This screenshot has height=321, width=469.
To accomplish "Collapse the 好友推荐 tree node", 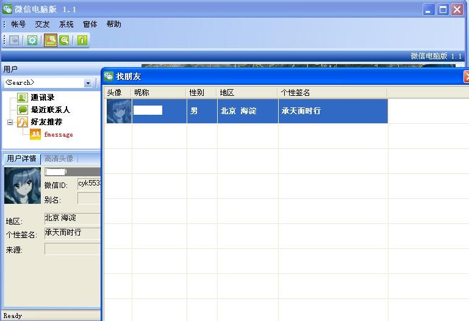I will click(10, 122).
